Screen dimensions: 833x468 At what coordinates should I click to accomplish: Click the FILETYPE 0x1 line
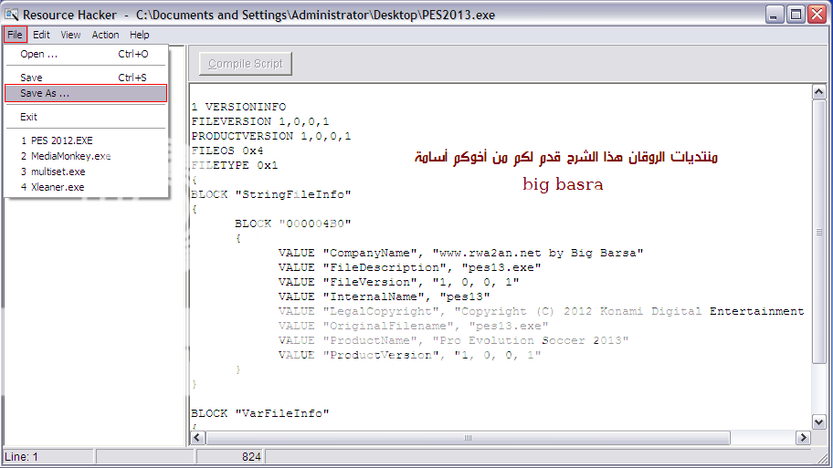click(234, 165)
